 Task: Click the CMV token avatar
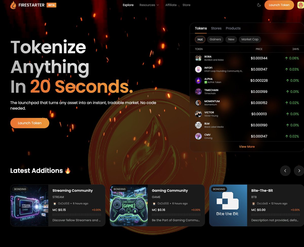pyautogui.click(x=198, y=136)
